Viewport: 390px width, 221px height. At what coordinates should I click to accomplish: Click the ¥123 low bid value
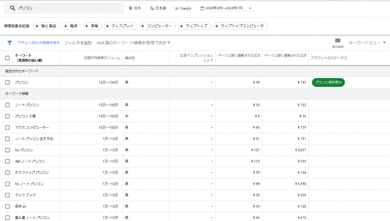point(255,161)
